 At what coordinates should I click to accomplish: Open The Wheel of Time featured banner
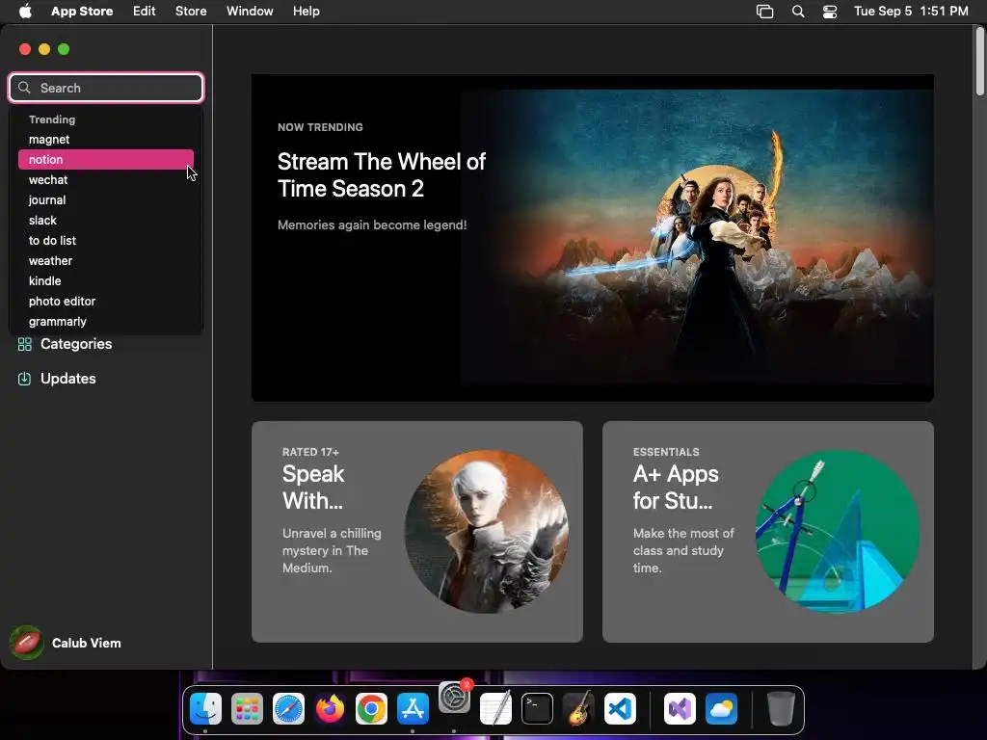tap(593, 237)
